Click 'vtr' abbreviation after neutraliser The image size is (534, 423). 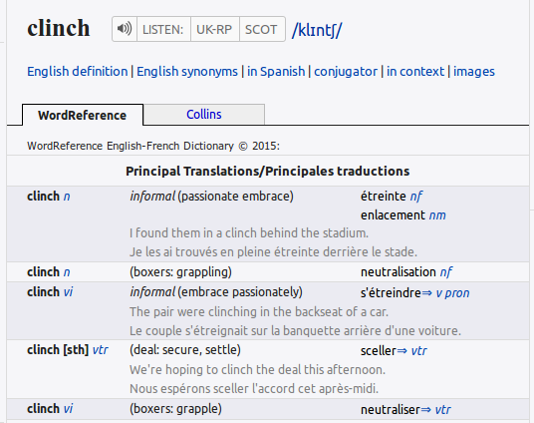click(443, 409)
